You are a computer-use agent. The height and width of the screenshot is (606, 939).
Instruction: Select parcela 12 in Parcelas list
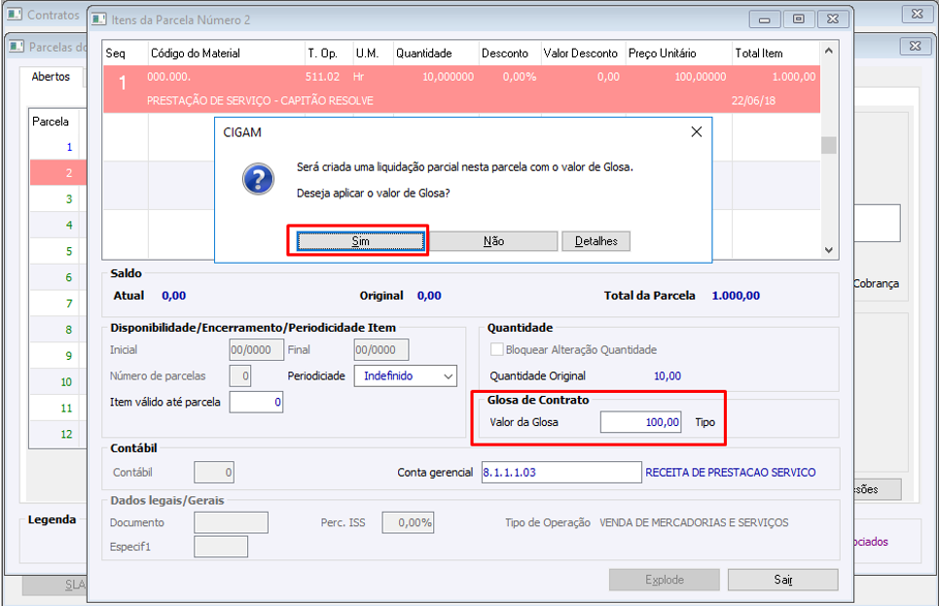(58, 434)
